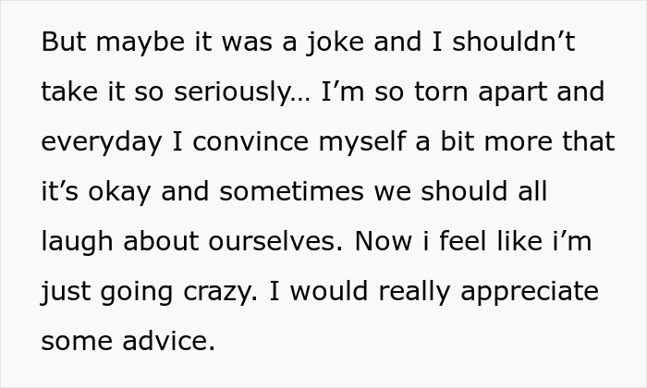Place cursor on the word "torn"

(x=441, y=91)
